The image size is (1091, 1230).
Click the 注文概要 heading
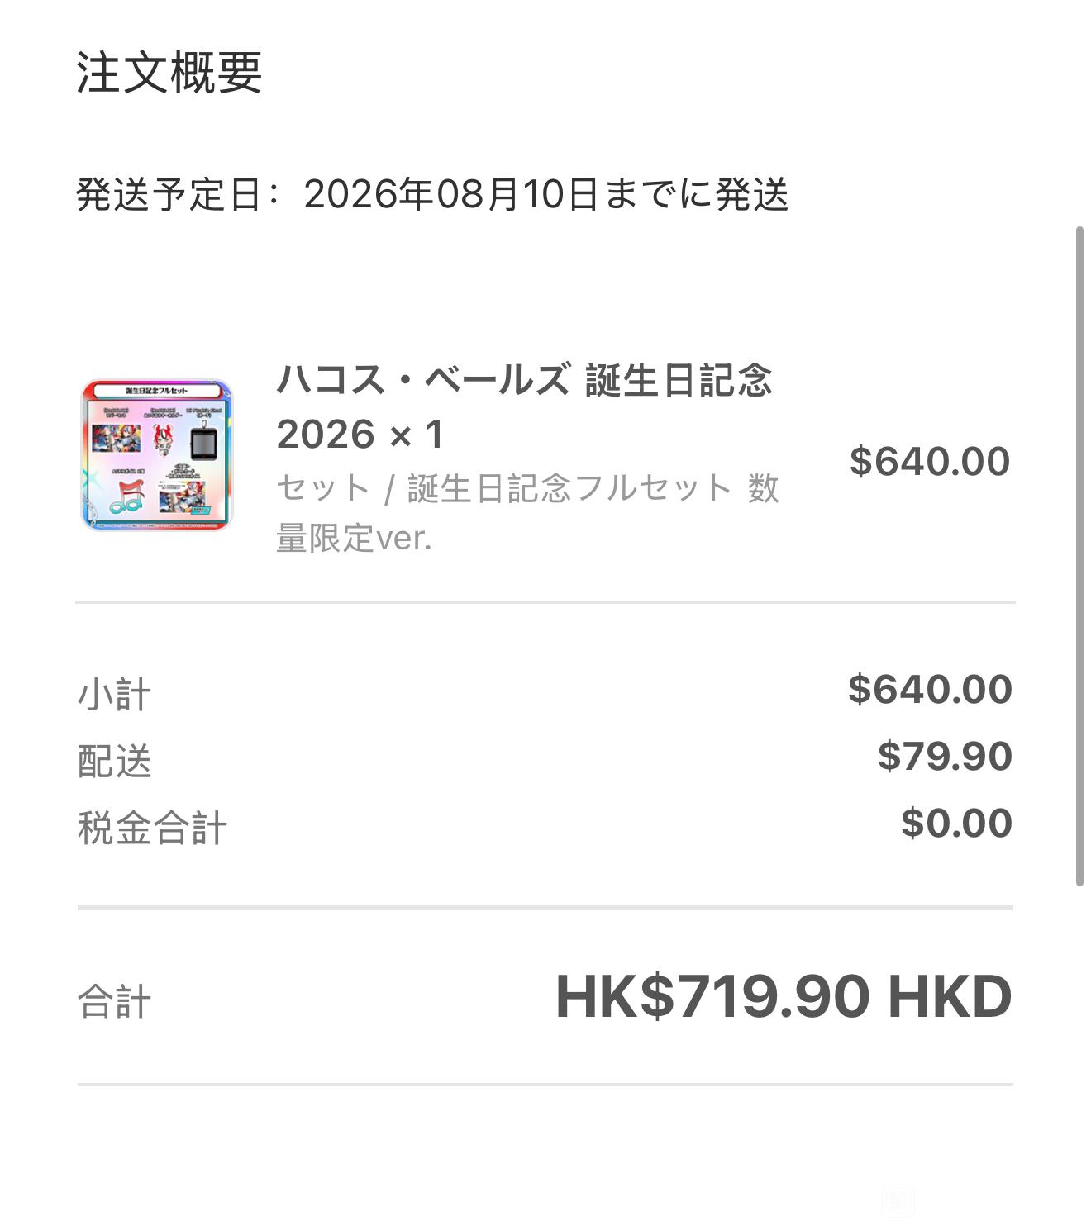pyautogui.click(x=169, y=73)
